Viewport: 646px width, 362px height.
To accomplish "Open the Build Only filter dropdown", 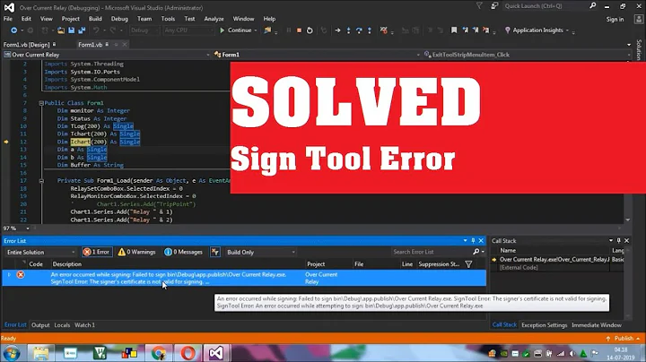I will point(260,252).
